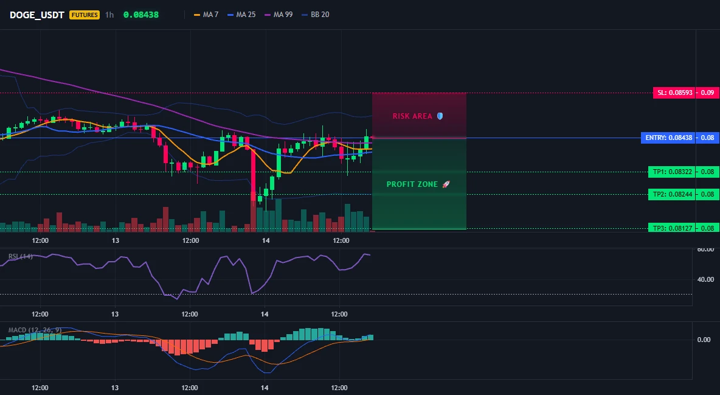The width and height of the screenshot is (720, 395).
Task: Toggle the MA 25 legend entry
Action: 241,15
